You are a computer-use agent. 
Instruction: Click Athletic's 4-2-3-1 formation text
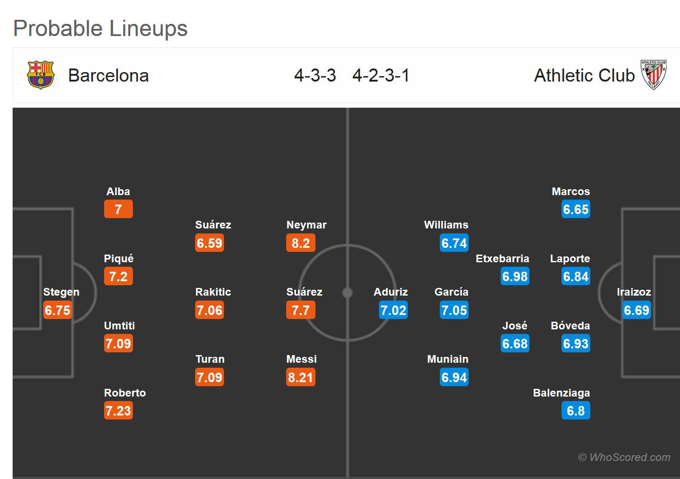tap(381, 75)
